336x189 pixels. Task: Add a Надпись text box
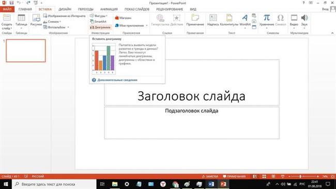pos(213,20)
